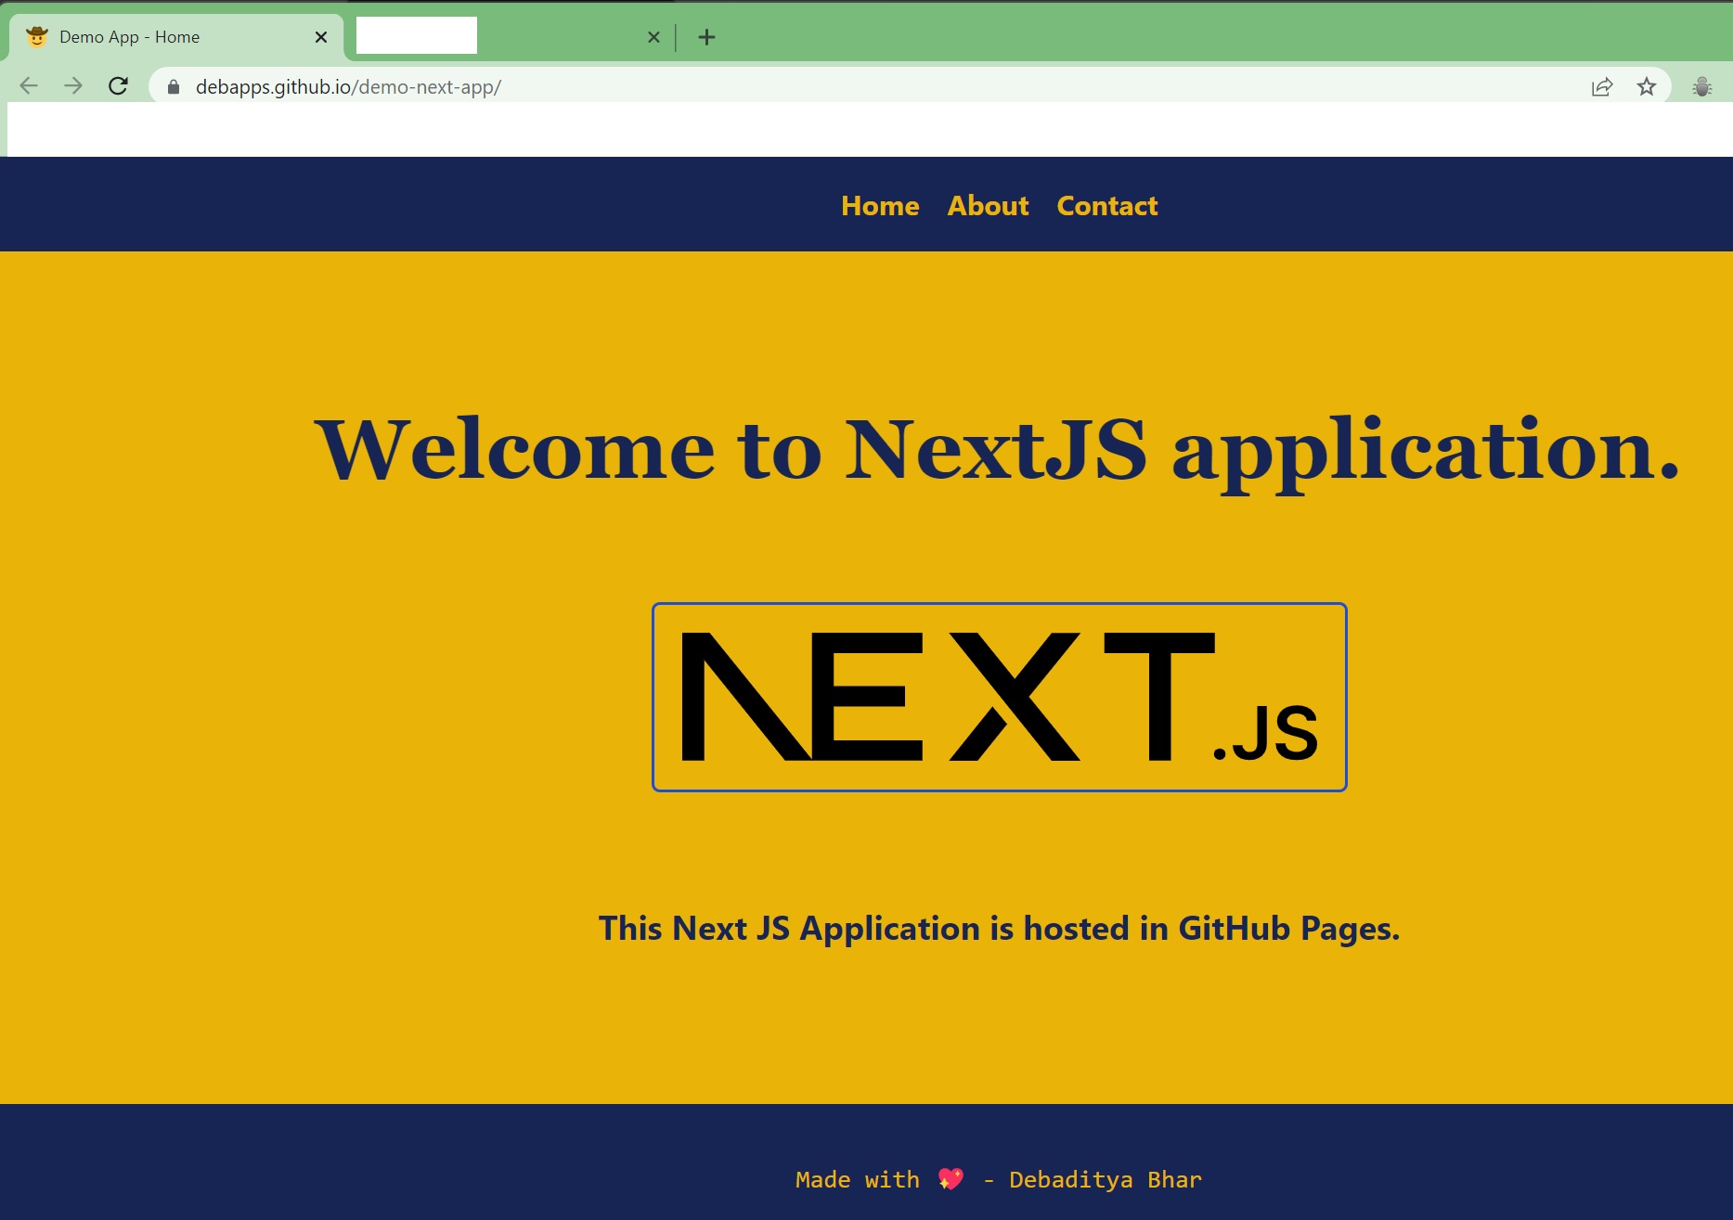The height and width of the screenshot is (1220, 1733).
Task: Navigate to the Contact page
Action: (1106, 206)
